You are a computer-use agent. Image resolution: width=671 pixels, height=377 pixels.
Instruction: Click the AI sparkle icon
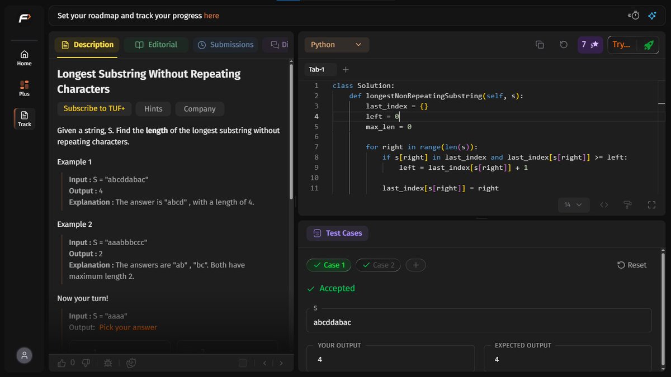[x=652, y=16]
